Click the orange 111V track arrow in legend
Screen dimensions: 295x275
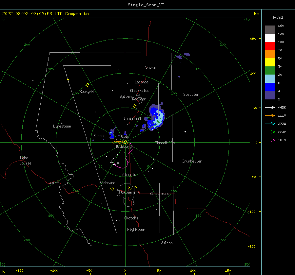click(270, 116)
